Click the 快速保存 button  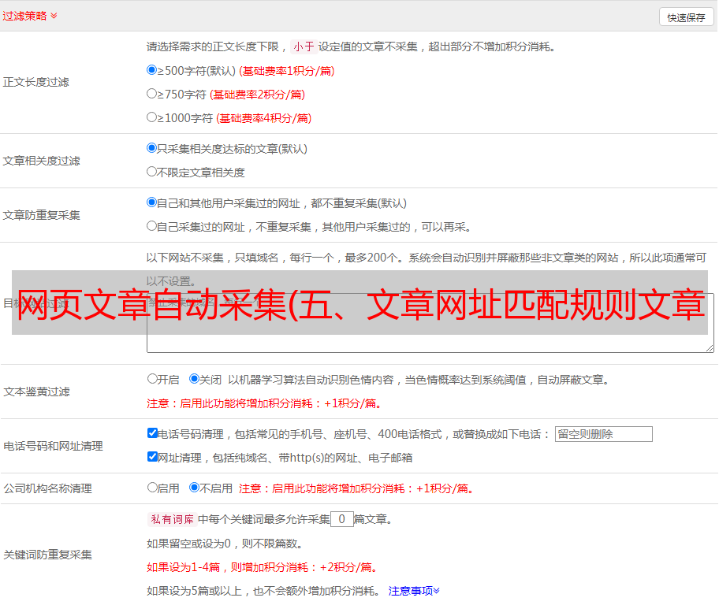686,17
